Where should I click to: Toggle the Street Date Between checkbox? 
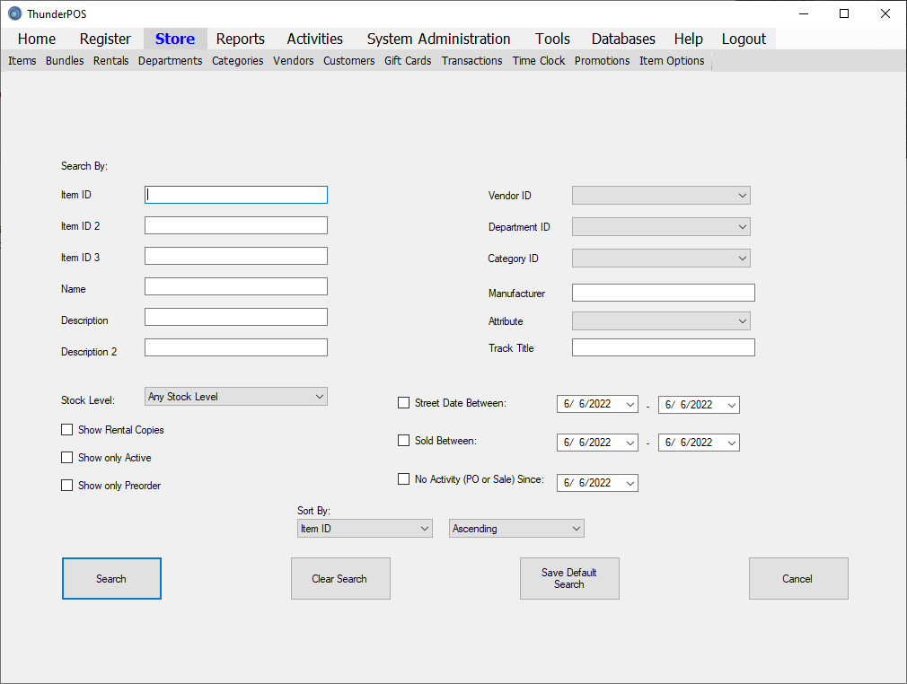click(404, 403)
